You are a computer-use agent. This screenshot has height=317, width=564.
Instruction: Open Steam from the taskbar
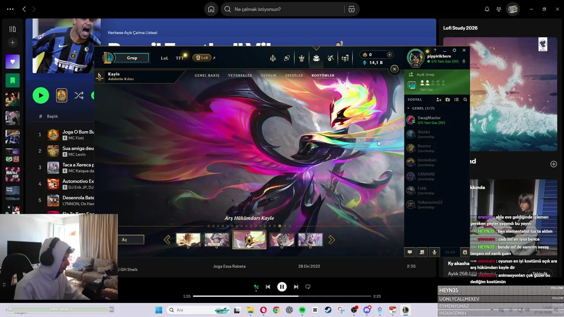(328, 310)
